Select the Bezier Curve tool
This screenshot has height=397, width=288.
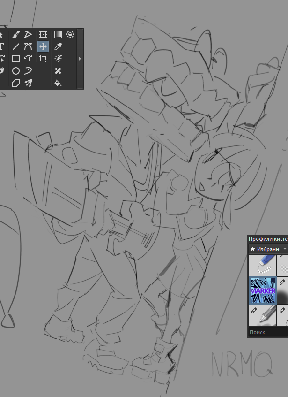pos(28,46)
